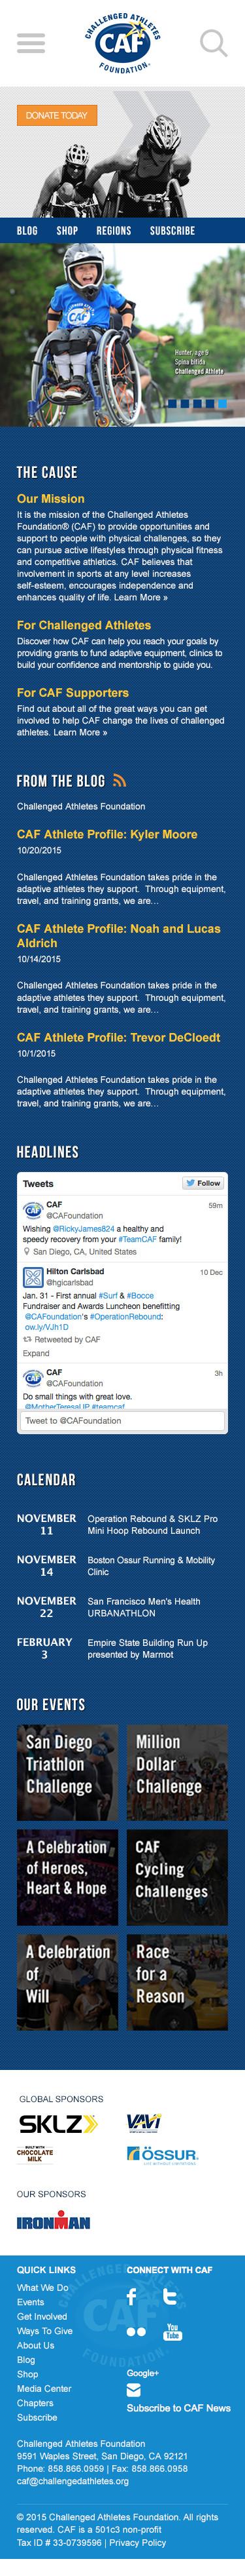Open the Shop menu item
The height and width of the screenshot is (2576, 245).
67,231
